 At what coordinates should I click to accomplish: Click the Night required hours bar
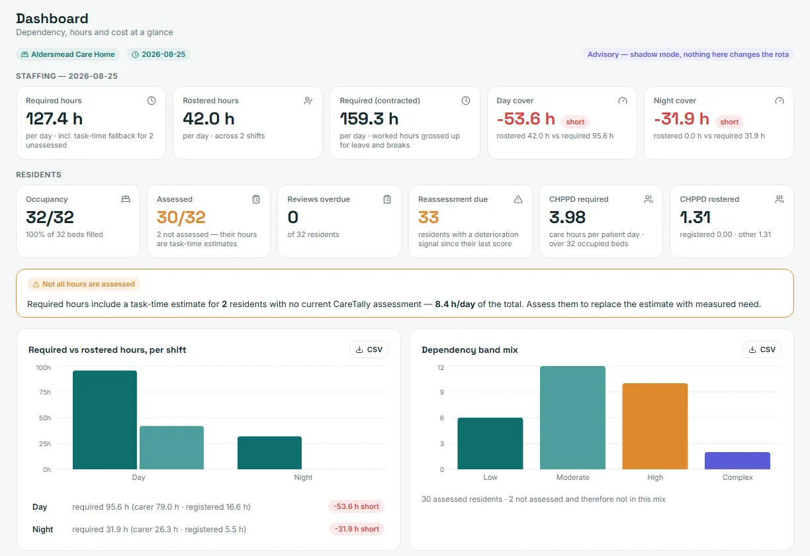click(269, 453)
